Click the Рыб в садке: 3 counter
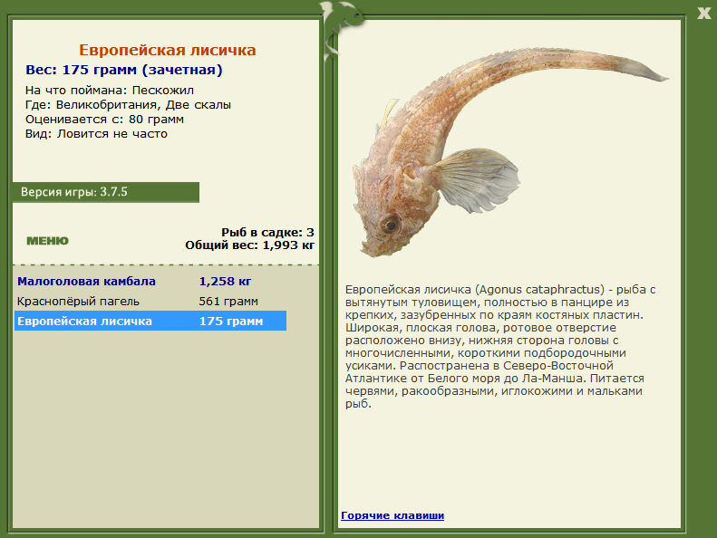The height and width of the screenshot is (538, 717). [x=267, y=232]
